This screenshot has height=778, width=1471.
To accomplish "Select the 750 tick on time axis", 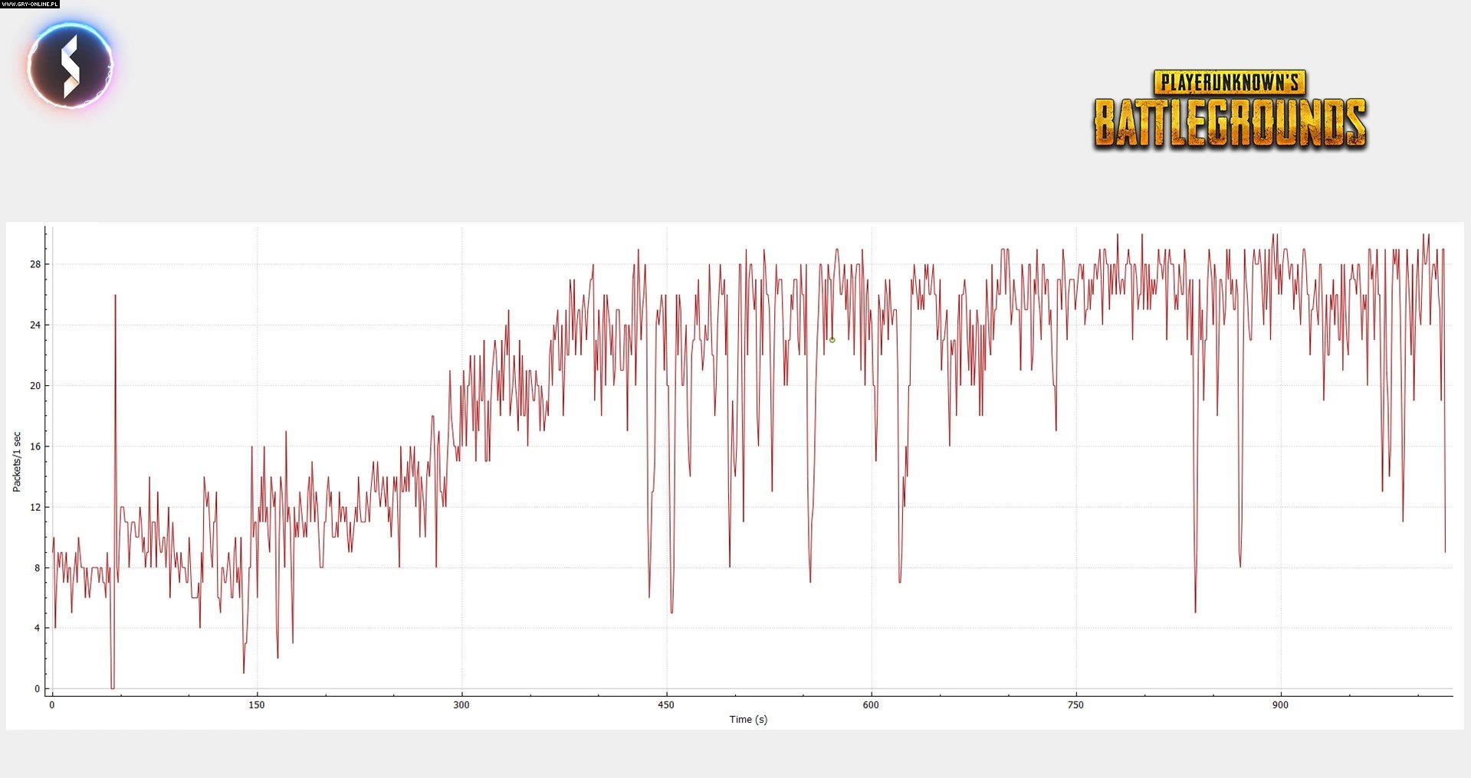I will pyautogui.click(x=1075, y=704).
